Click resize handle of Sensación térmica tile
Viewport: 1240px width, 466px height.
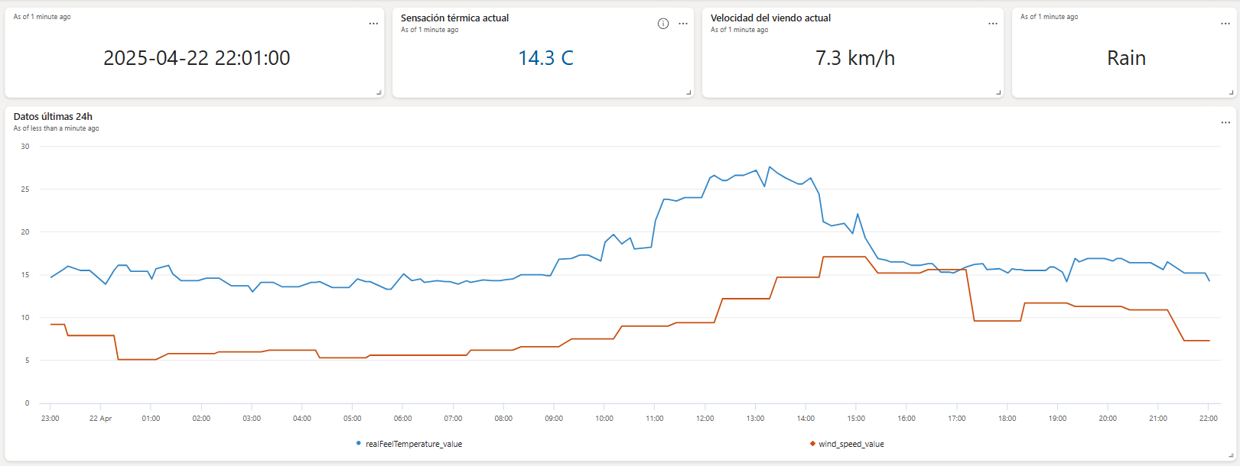coord(688,92)
